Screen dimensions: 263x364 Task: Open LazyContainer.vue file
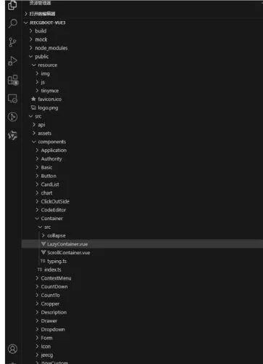coord(67,244)
